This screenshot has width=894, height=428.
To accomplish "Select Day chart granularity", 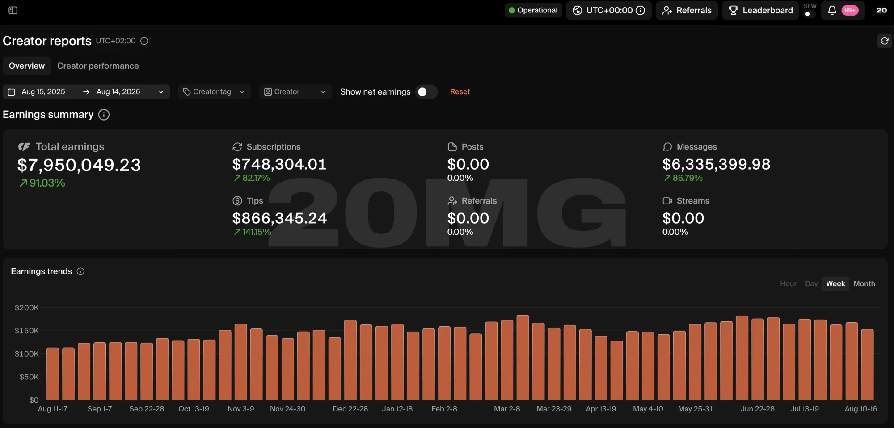I will 811,284.
